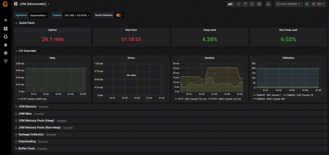This screenshot has width=329, height=155.
Task: Click the 4.38% heap used value
Action: 209,39
